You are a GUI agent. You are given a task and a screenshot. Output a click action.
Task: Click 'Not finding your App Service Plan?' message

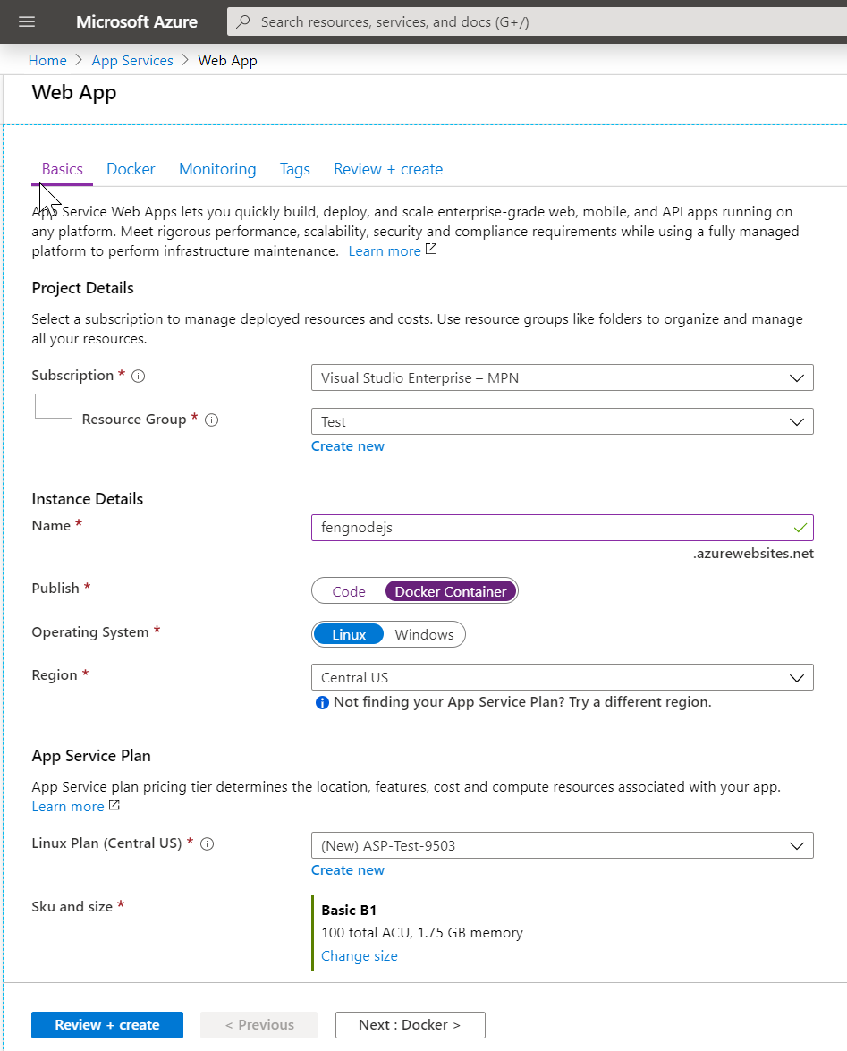(x=522, y=702)
